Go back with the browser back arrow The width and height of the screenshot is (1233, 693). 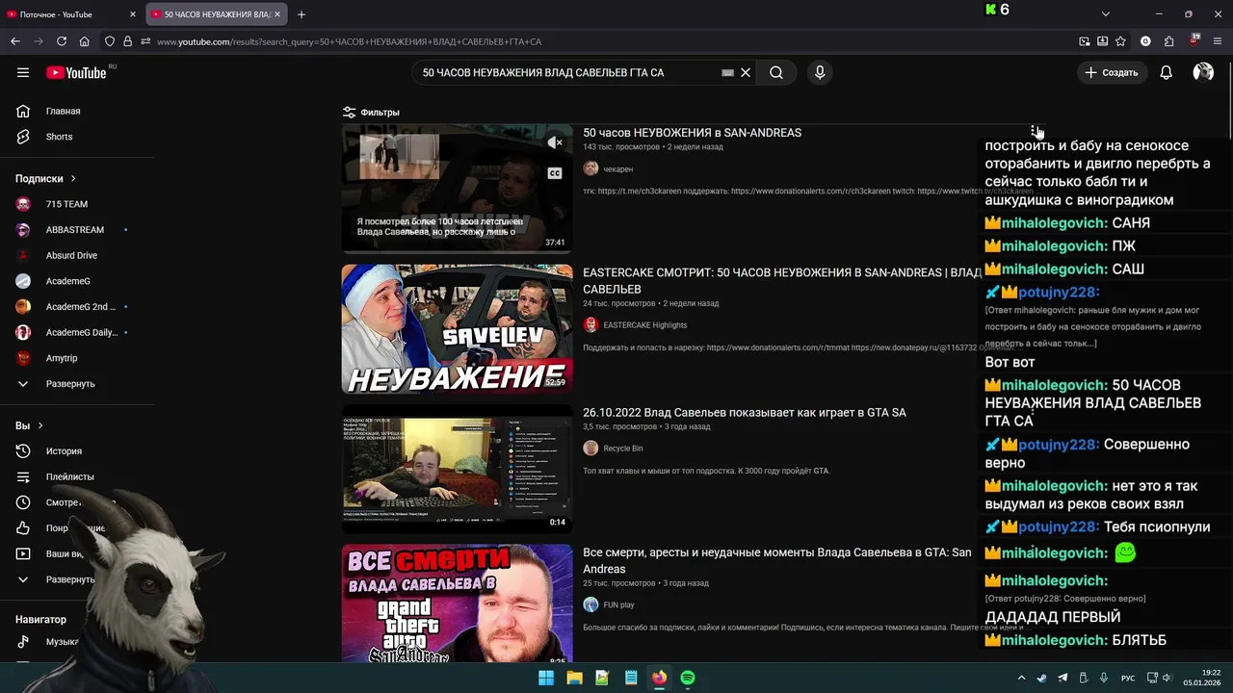click(15, 41)
